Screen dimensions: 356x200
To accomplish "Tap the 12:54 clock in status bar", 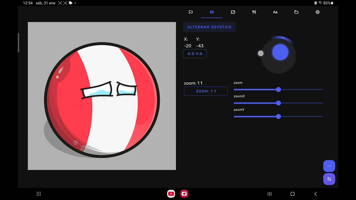I will coord(28,3).
